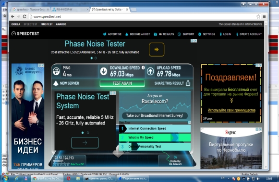Open the Chrome hamburger menu
This screenshot has height=182, width=279.
pyautogui.click(x=264, y=16)
